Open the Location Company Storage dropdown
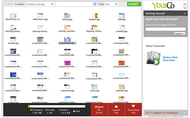This screenshot has width=190, height=118. pos(39,4)
